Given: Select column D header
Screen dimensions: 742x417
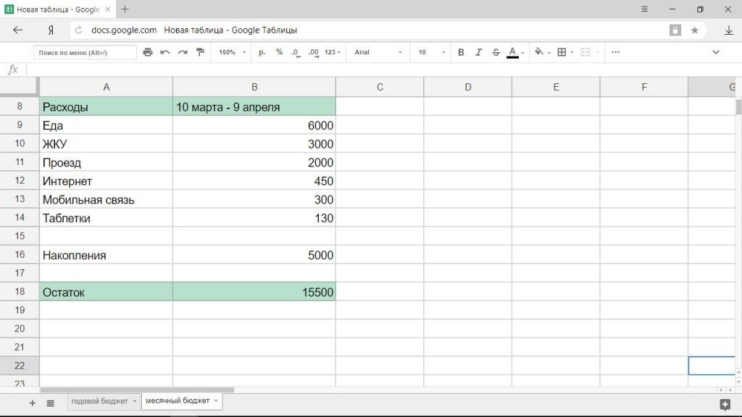Looking at the screenshot, I should pyautogui.click(x=467, y=87).
